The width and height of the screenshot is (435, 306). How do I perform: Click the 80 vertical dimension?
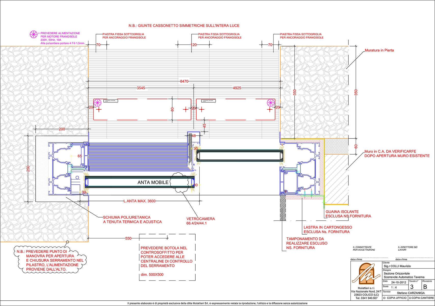click(x=172, y=109)
